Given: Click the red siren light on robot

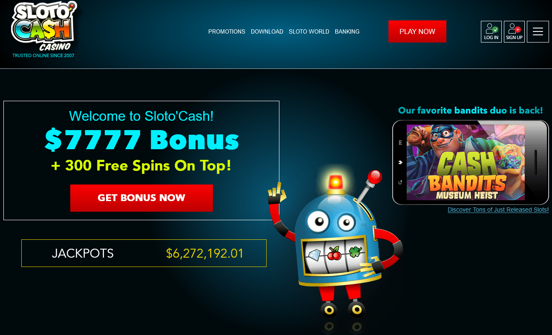Looking at the screenshot, I should tap(336, 182).
